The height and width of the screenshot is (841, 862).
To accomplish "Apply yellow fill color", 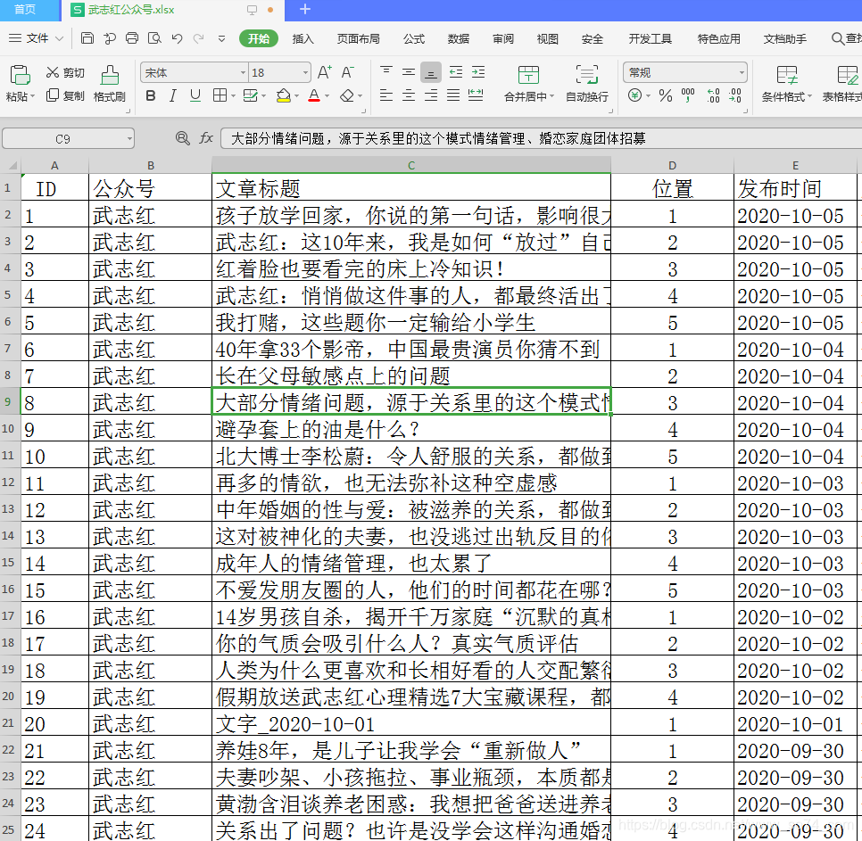I will click(x=284, y=96).
